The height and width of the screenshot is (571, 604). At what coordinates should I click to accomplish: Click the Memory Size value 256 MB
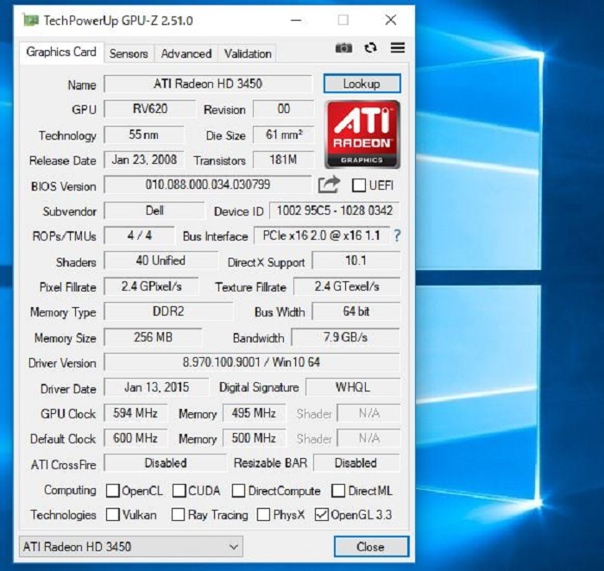(153, 337)
